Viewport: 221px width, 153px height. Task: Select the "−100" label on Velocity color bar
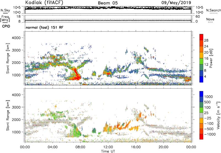[209, 123]
